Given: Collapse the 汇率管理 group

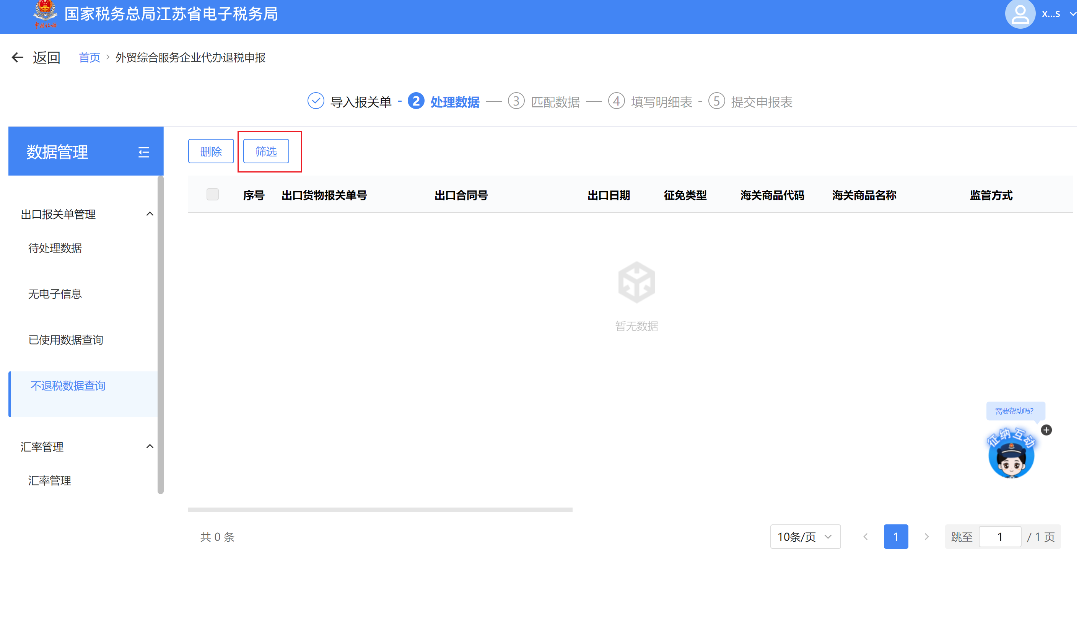Looking at the screenshot, I should click(150, 446).
